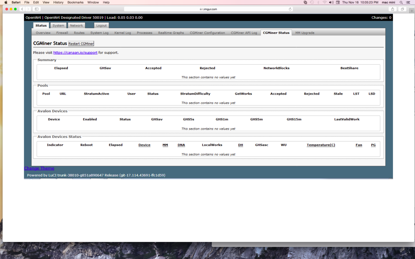Switch to the CGMiner Configuration subtab
The image size is (415, 259).
(x=207, y=33)
